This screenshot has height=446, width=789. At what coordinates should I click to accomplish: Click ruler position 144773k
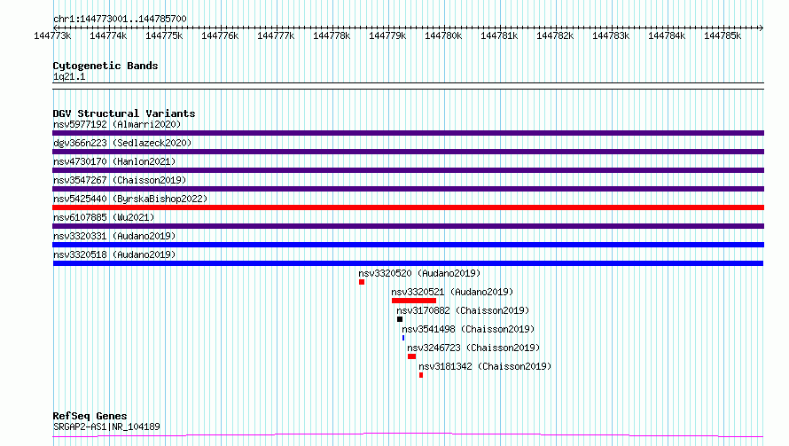[x=52, y=35]
